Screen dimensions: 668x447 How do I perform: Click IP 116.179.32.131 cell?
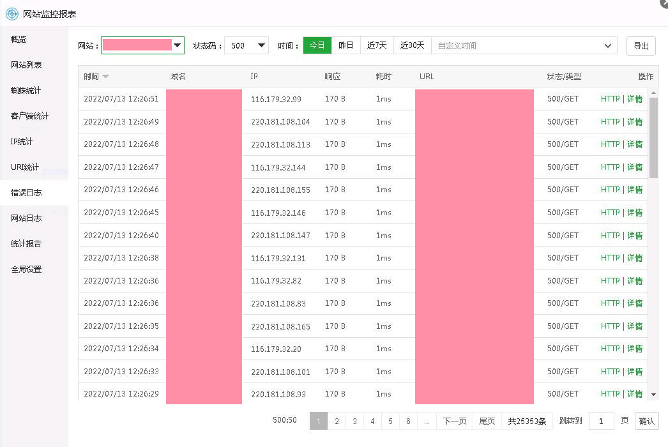[278, 258]
